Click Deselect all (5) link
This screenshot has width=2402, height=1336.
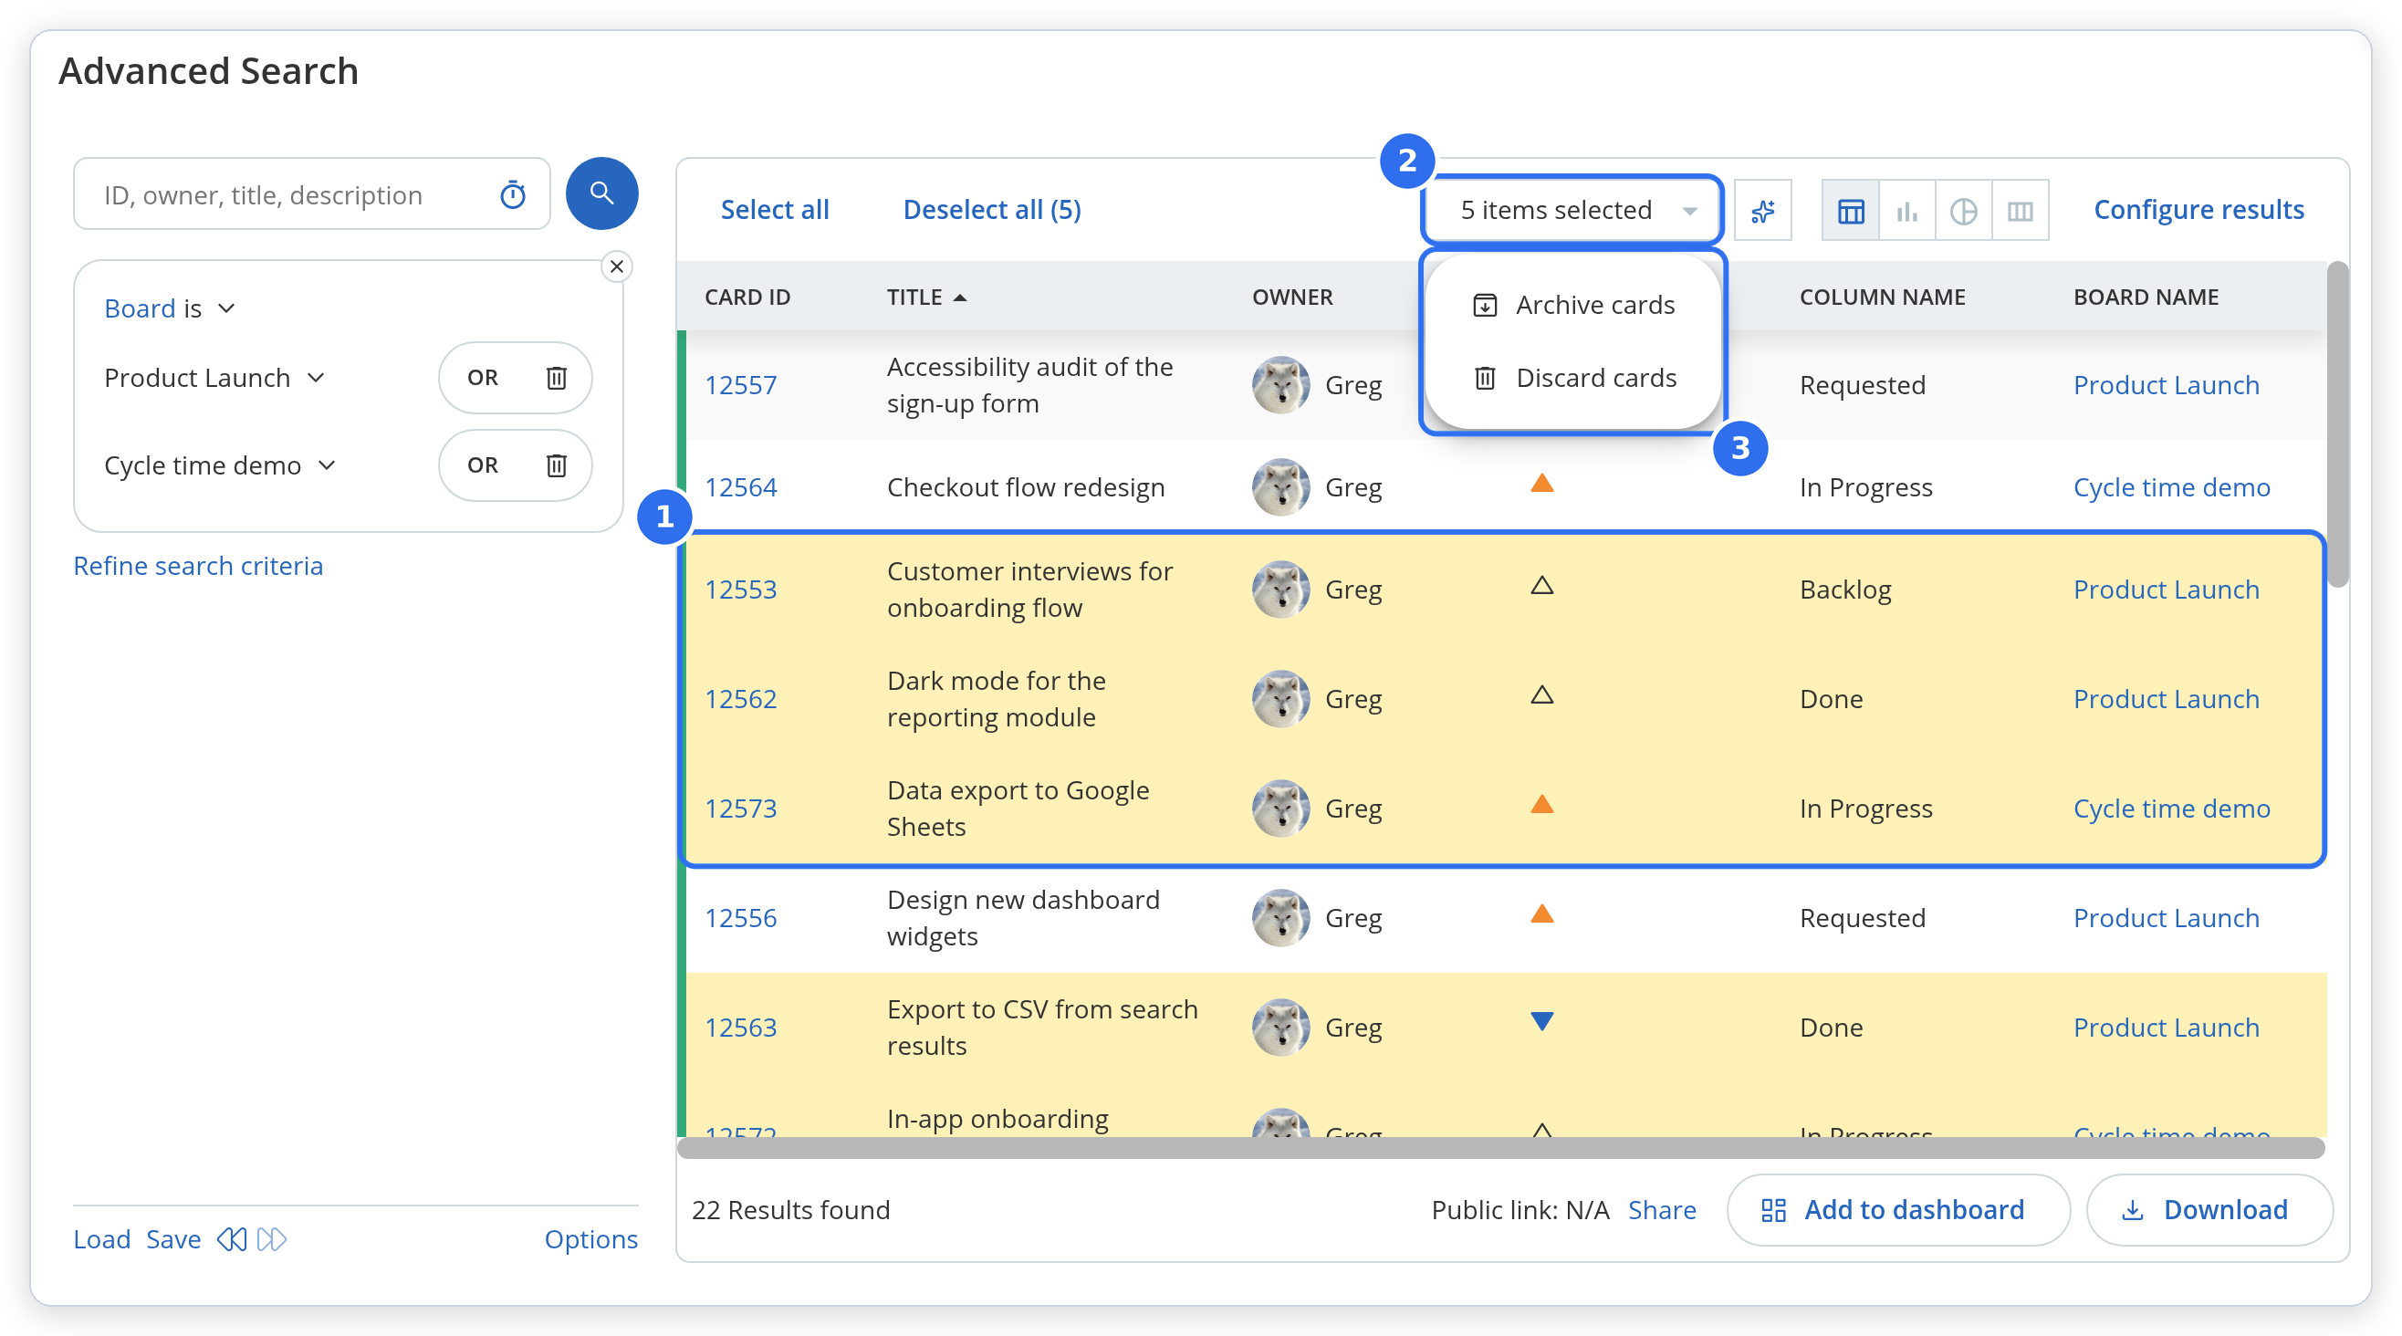pos(992,210)
